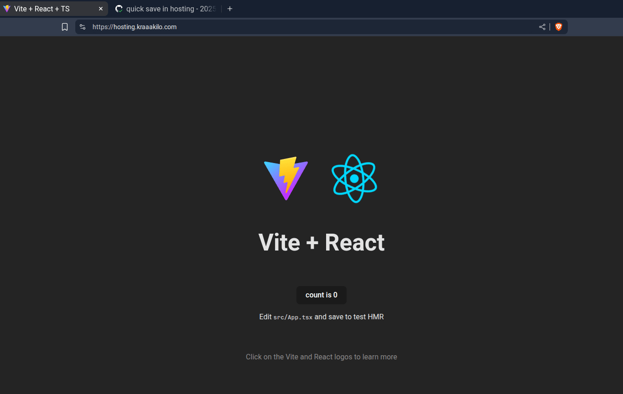Open Brave Shields lion icon
Image resolution: width=623 pixels, height=394 pixels.
point(558,27)
